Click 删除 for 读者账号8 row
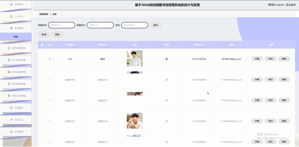This screenshot has width=299, height=147. (284, 80)
